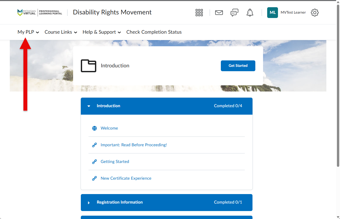This screenshot has height=219, width=340.
Task: Click the MVTest Learner user name
Action: (x=293, y=13)
